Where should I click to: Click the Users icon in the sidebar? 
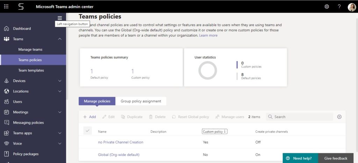[7, 102]
